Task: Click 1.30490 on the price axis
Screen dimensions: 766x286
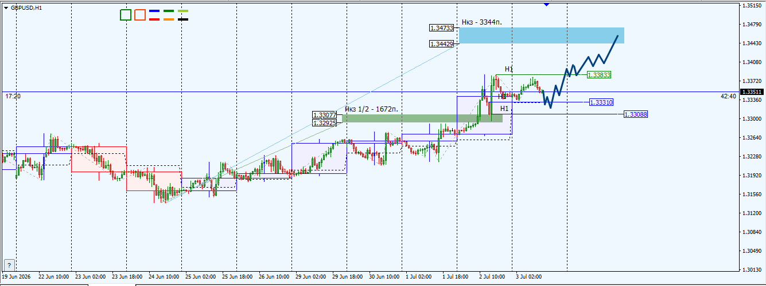Action: (x=752, y=251)
